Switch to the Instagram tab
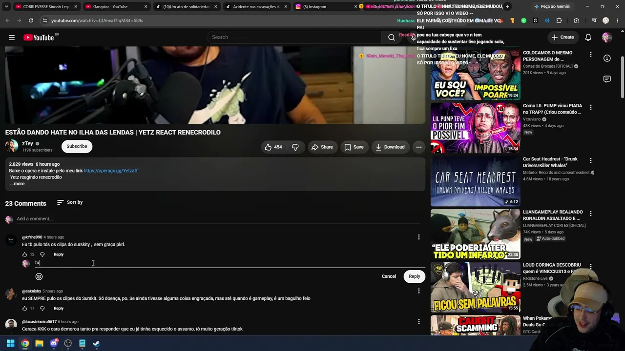Image resolution: width=625 pixels, height=351 pixels. pyautogui.click(x=326, y=7)
